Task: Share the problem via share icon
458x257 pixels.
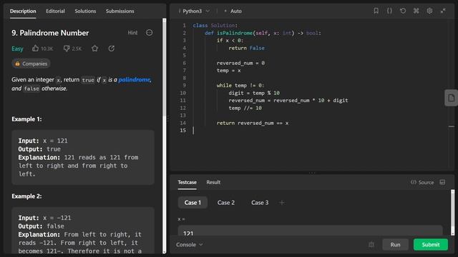Action: 112,49
